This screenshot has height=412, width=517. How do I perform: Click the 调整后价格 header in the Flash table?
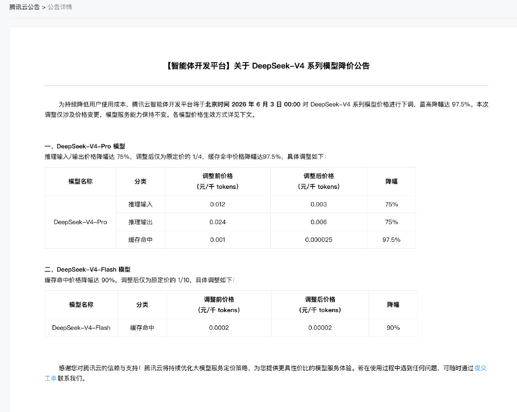tap(320, 305)
